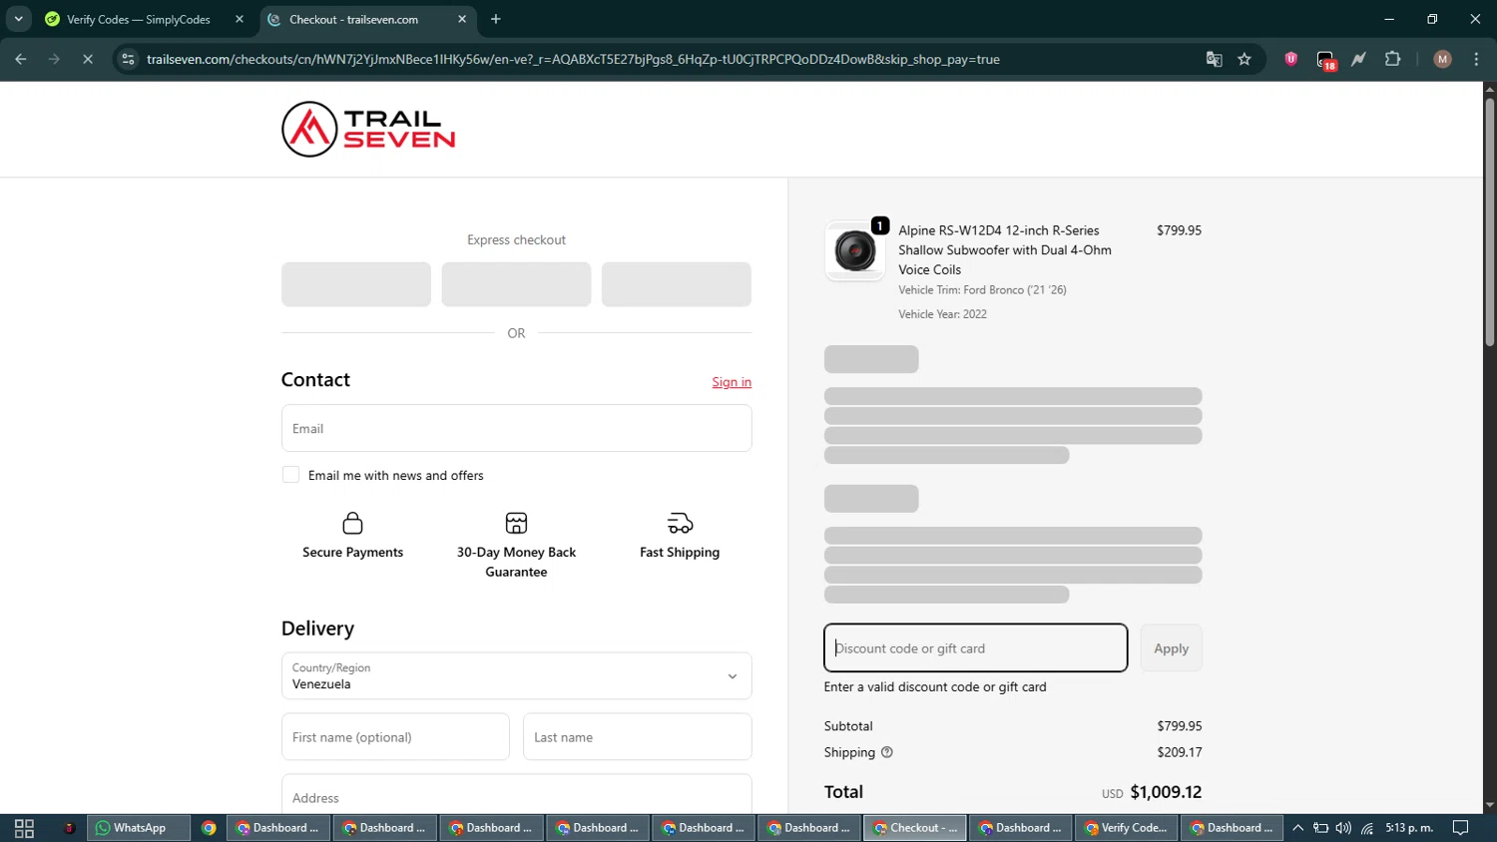Open the pink shield extension
Screen dimensions: 1497x842
[x=1291, y=59]
